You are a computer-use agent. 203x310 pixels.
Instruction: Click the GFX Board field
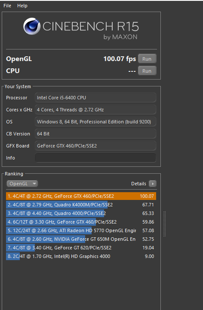point(95,146)
